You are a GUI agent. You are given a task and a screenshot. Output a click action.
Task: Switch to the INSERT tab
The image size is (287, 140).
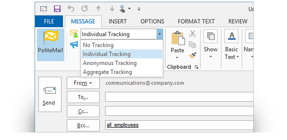[x=118, y=21]
